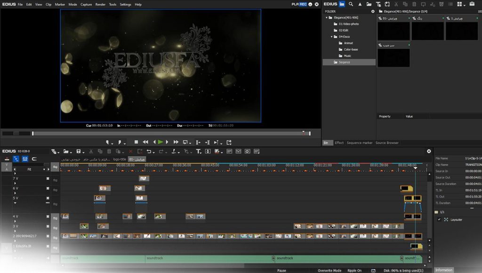The height and width of the screenshot is (273, 482).
Task: Open the Render menu
Action: click(100, 4)
